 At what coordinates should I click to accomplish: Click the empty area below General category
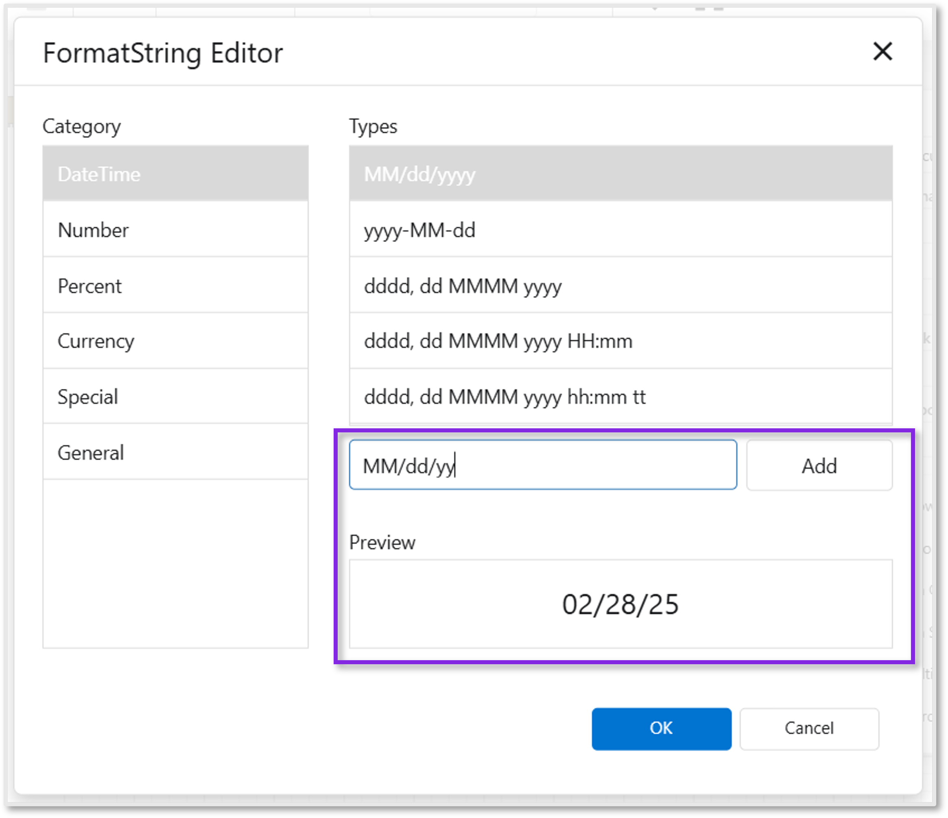click(175, 563)
